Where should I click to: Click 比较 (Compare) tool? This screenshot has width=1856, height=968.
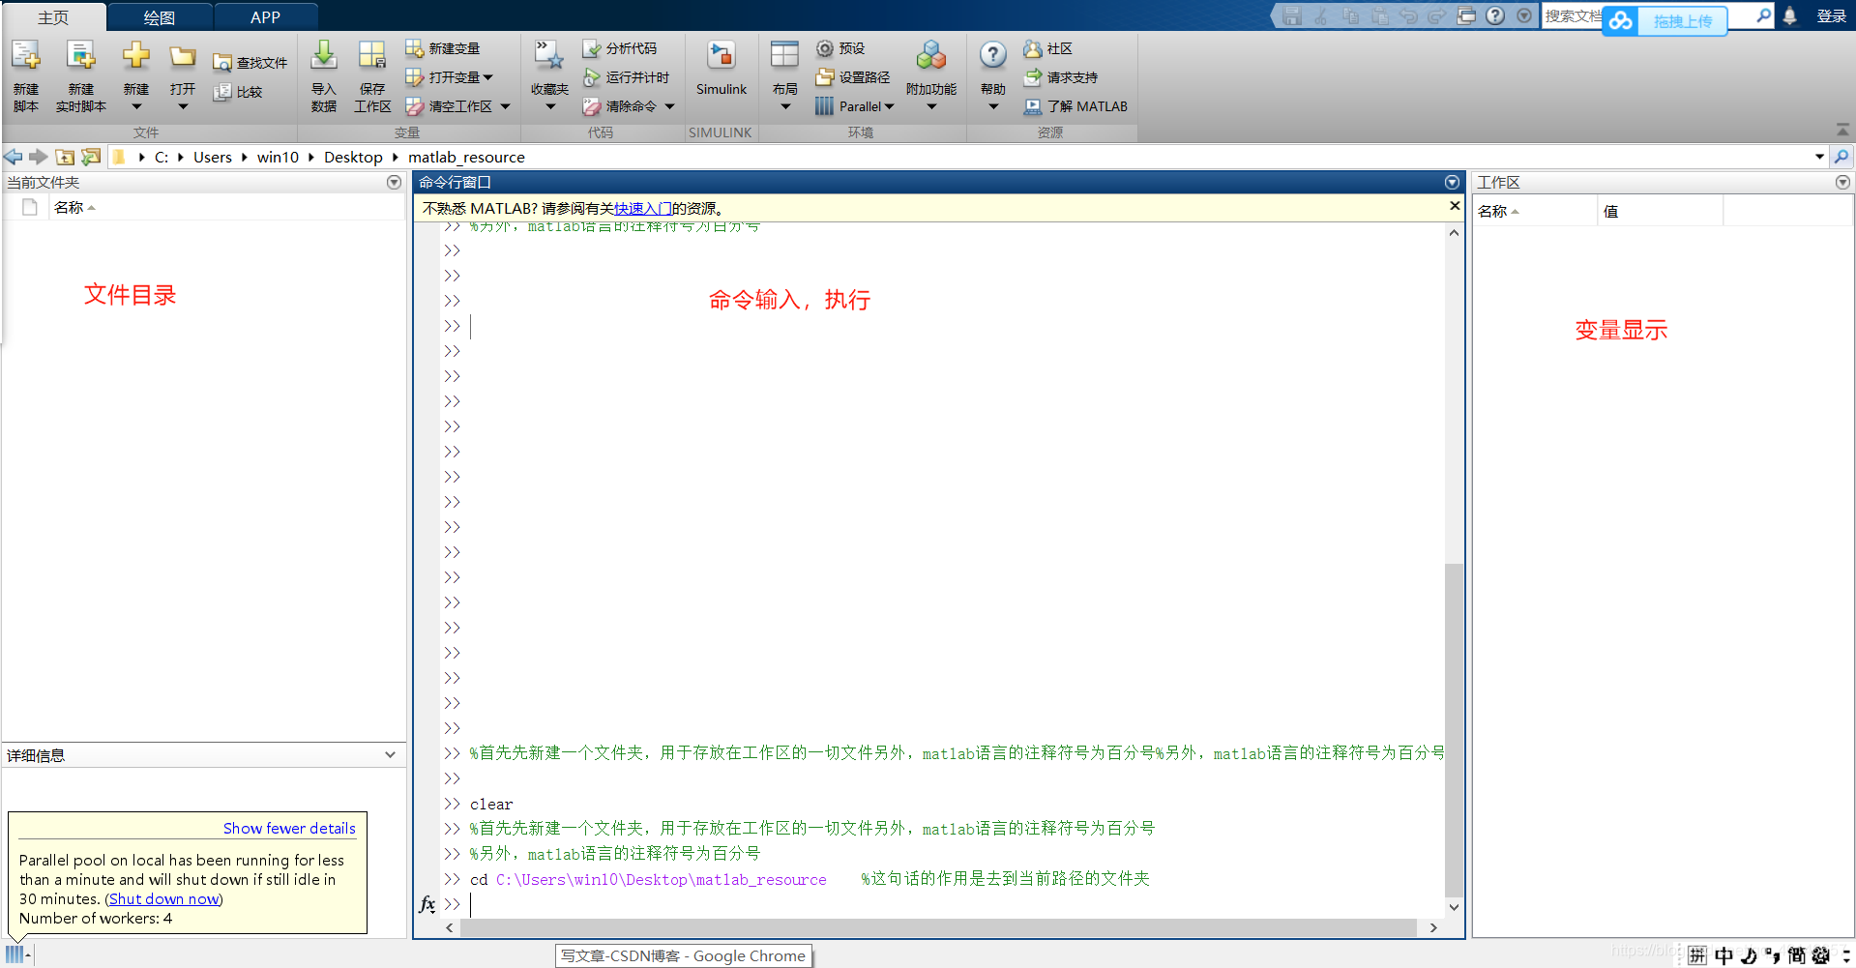tap(238, 92)
